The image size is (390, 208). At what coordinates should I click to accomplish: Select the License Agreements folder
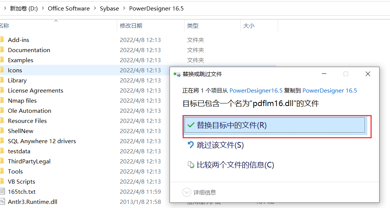[x=36, y=91]
